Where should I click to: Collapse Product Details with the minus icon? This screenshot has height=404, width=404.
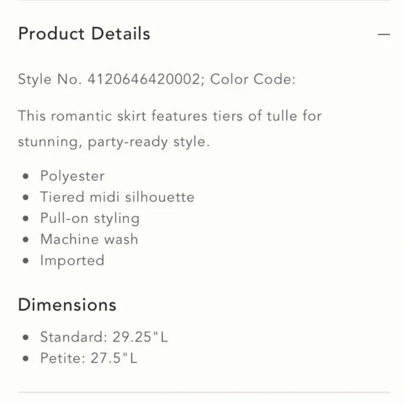pyautogui.click(x=384, y=34)
